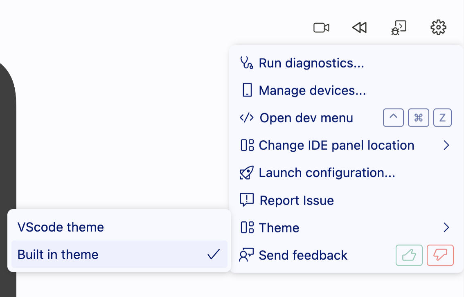Open the dev menu entry
Screen dimensions: 464x297
point(305,118)
